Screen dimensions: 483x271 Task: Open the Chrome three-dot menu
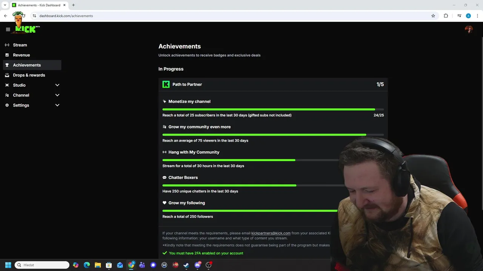(478, 16)
